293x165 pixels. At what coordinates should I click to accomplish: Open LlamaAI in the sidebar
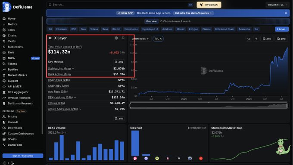click(10, 122)
